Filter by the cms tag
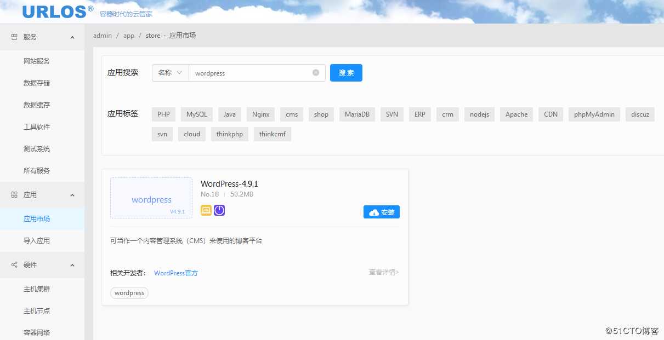The image size is (664, 340). pos(292,114)
